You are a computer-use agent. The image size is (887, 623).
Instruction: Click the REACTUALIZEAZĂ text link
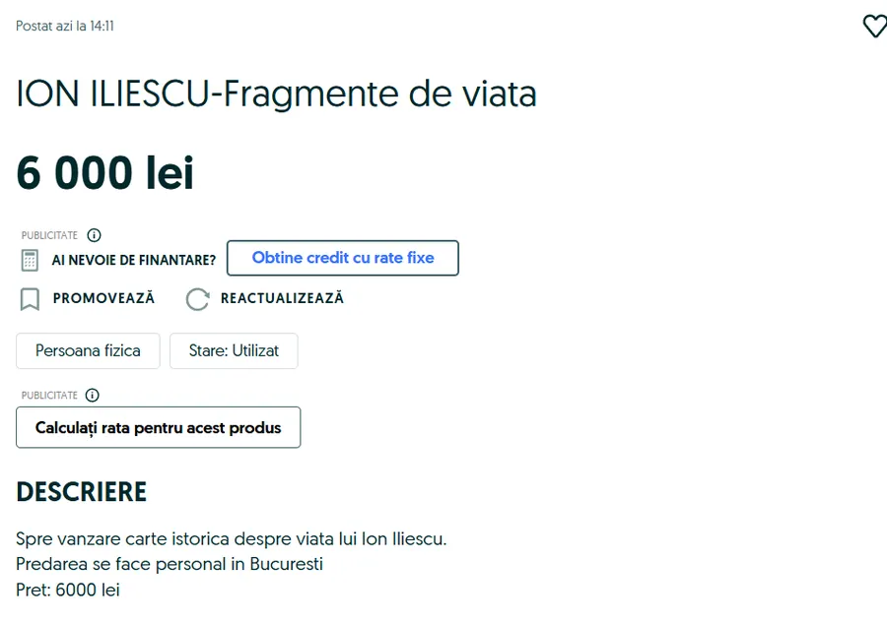pos(282,298)
